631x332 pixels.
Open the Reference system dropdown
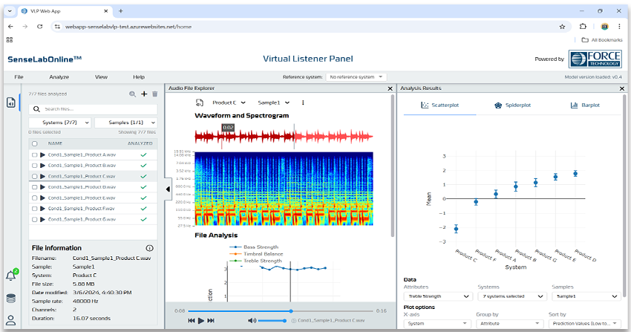point(356,77)
